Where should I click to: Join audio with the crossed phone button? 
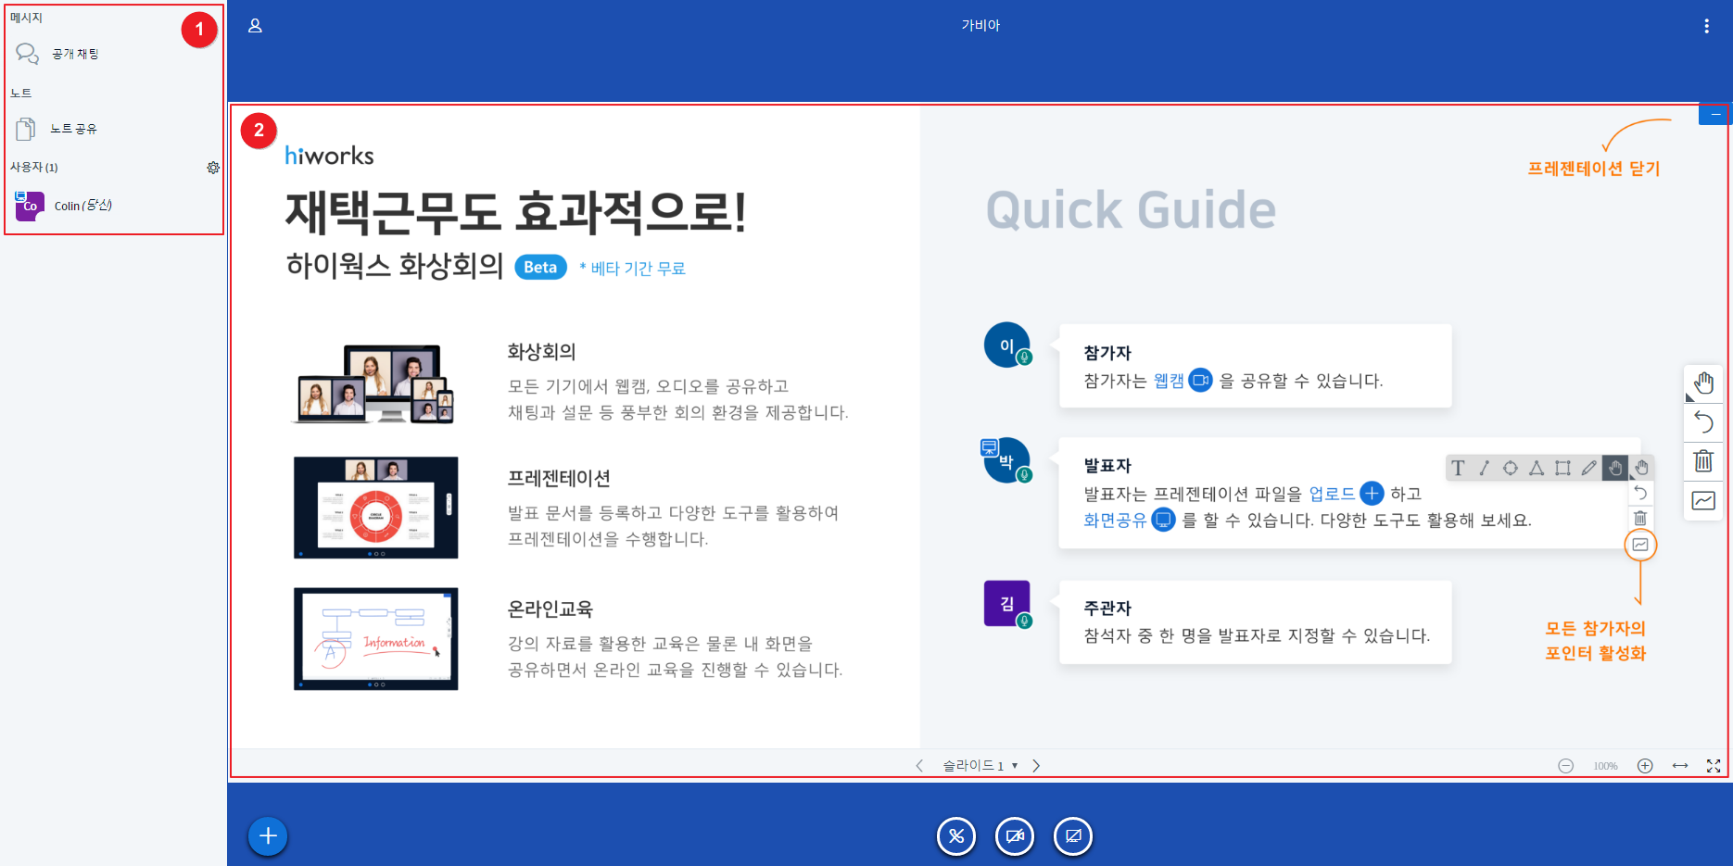[955, 836]
